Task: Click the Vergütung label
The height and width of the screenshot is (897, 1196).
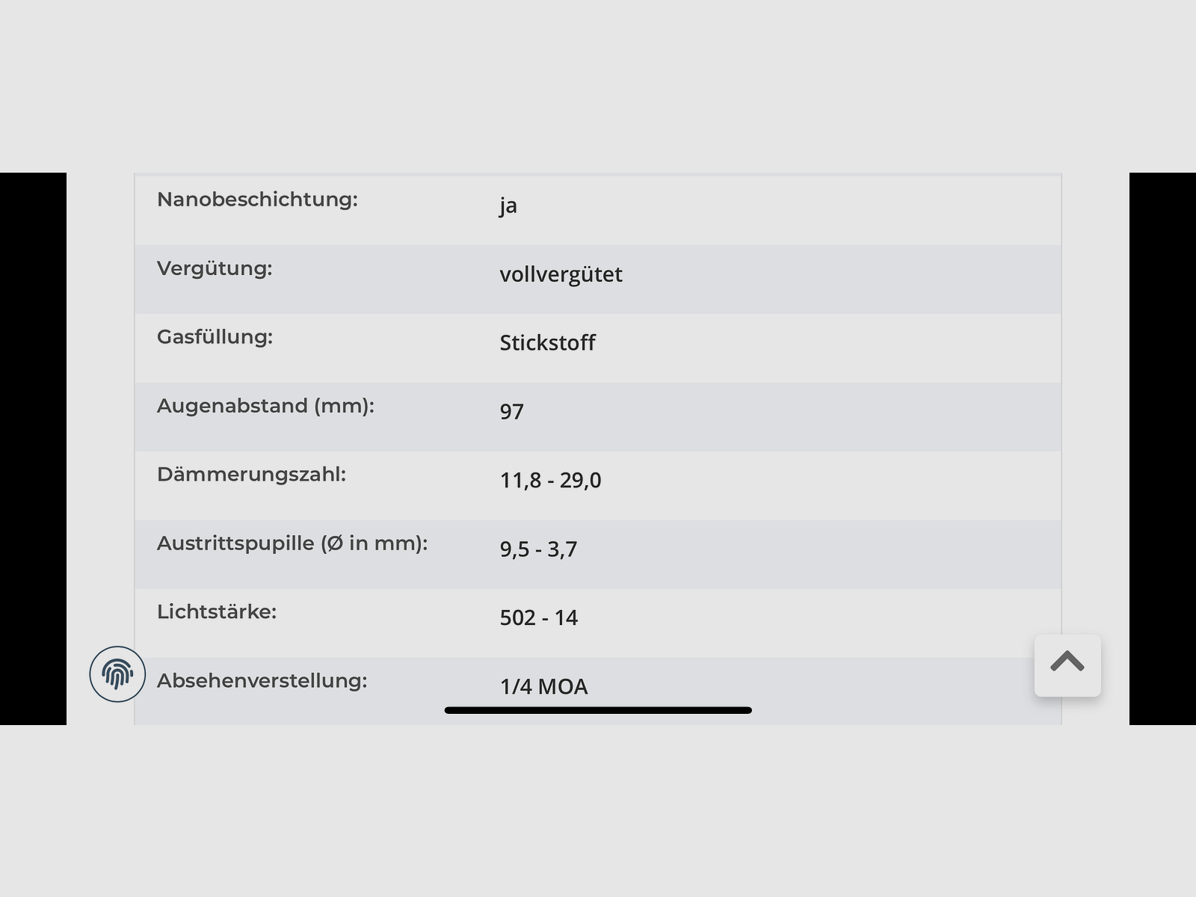Action: point(215,268)
